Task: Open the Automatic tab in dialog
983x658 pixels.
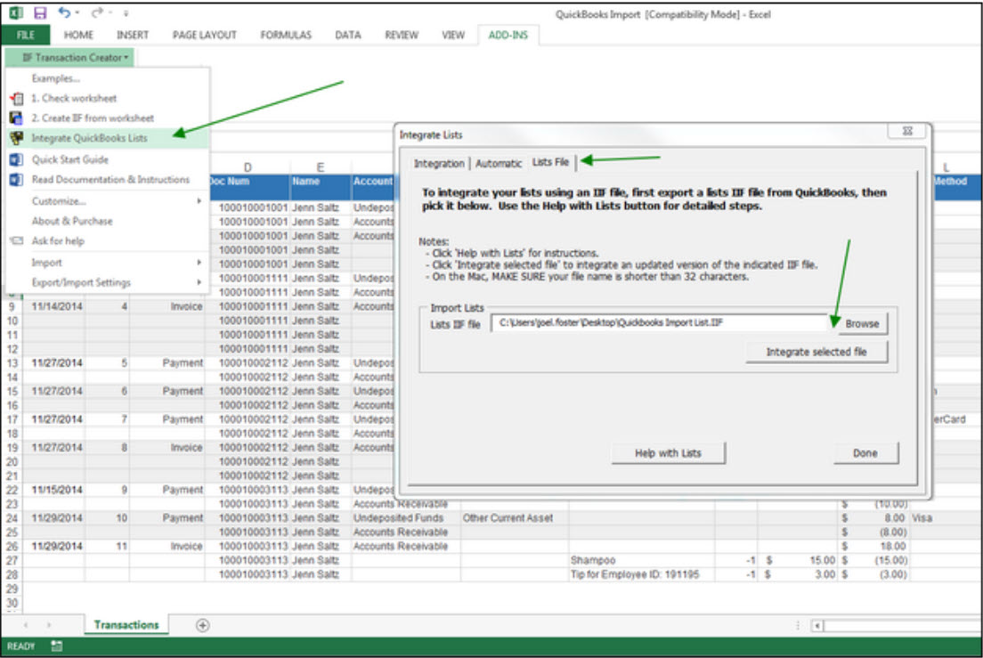Action: point(499,164)
